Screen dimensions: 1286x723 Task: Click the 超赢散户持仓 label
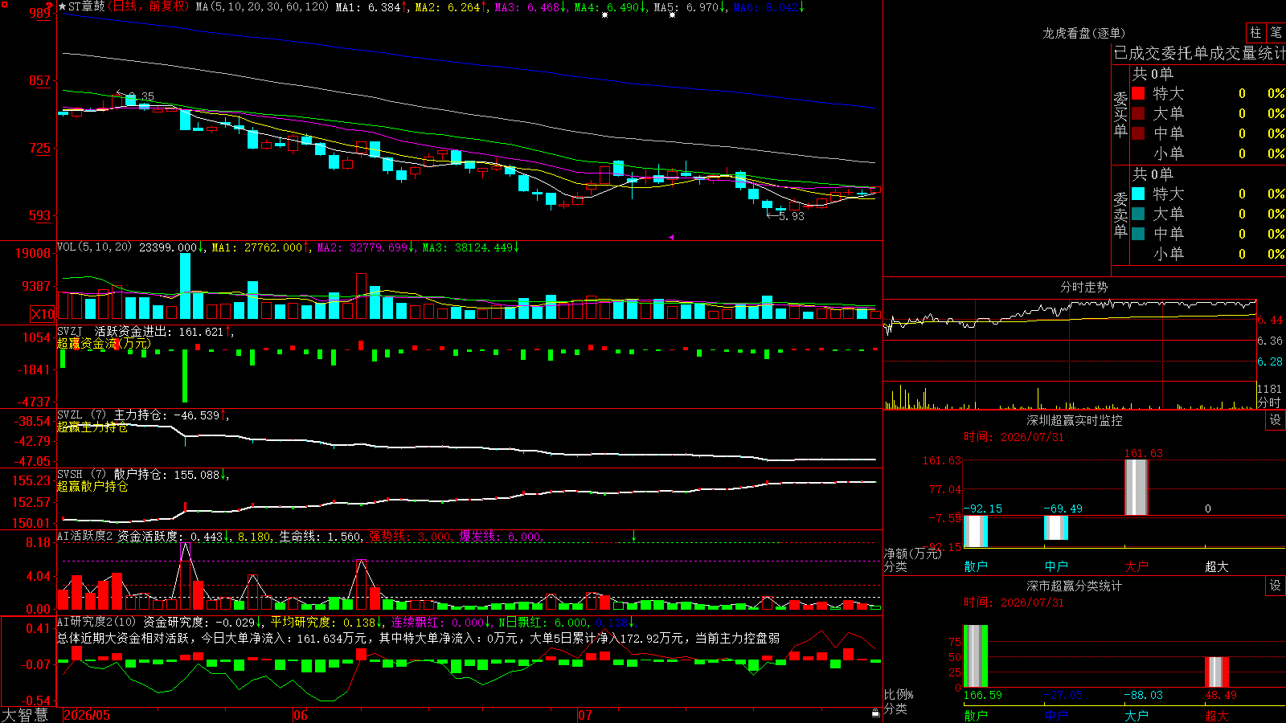(x=92, y=486)
